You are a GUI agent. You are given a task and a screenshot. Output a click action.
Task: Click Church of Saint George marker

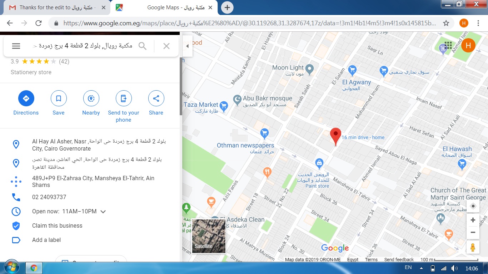pos(440,218)
